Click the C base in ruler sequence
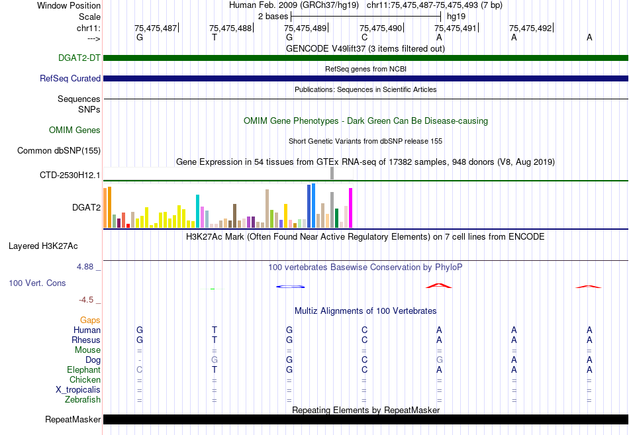This screenshot has width=629, height=435. 364,37
